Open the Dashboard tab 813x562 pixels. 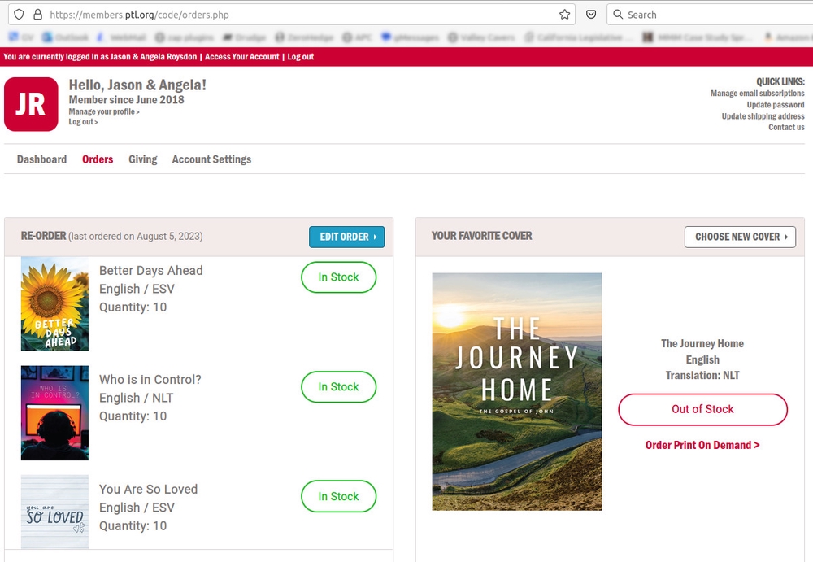click(41, 159)
